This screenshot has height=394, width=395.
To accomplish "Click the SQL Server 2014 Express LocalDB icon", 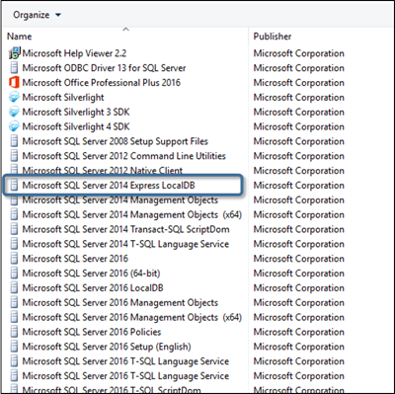I will pos(14,185).
